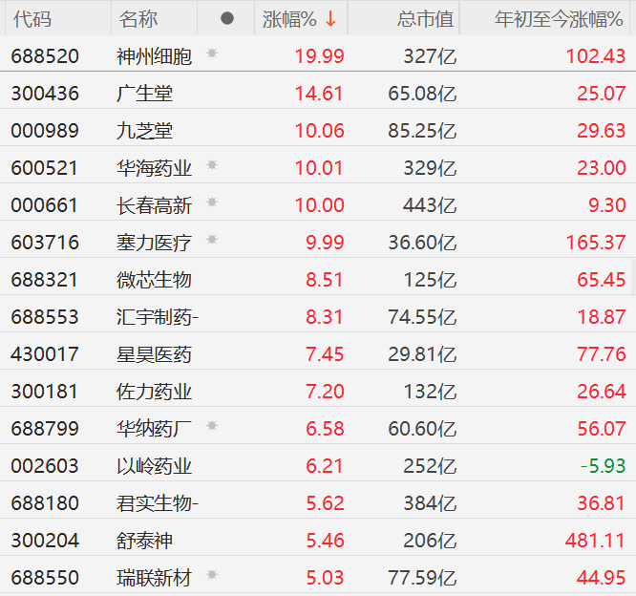Select stock code 688553
The width and height of the screenshot is (636, 596).
click(x=45, y=317)
